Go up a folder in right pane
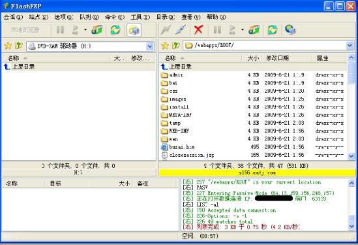The width and height of the screenshot is (358, 245). tap(175, 45)
